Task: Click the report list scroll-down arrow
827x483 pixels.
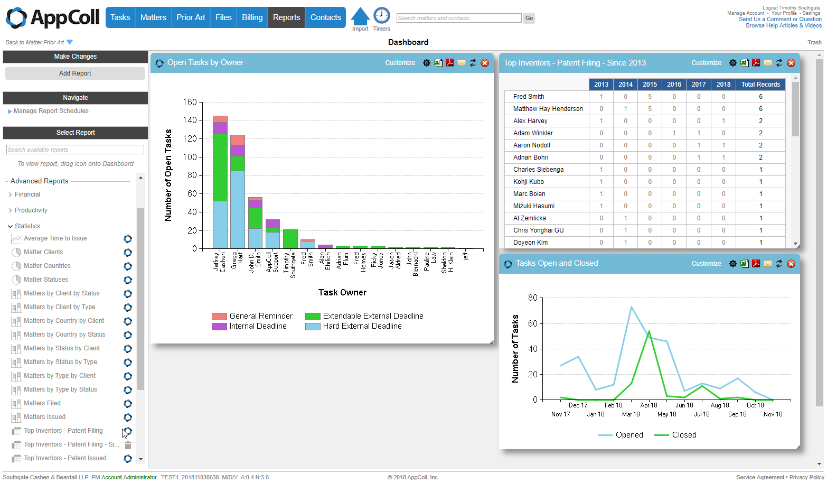Action: (x=140, y=459)
